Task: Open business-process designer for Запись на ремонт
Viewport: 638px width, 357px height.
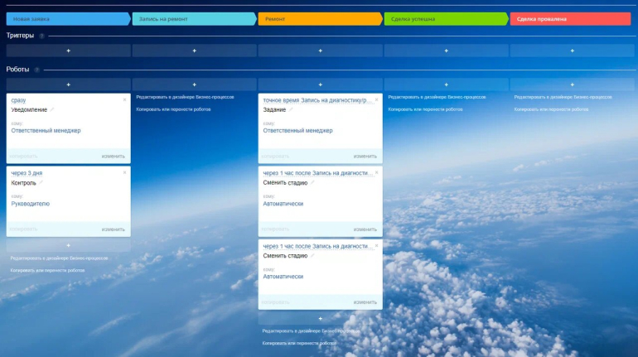Action: [185, 97]
